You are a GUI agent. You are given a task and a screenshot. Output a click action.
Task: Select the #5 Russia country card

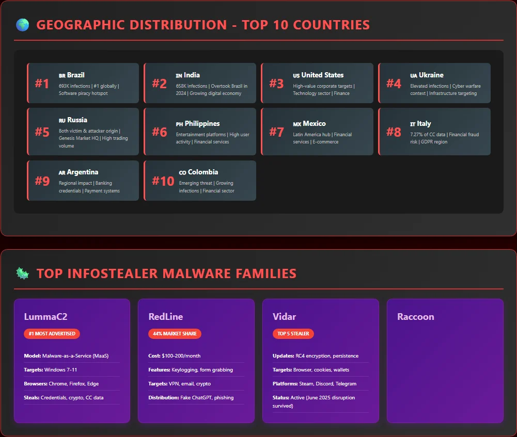coord(83,132)
